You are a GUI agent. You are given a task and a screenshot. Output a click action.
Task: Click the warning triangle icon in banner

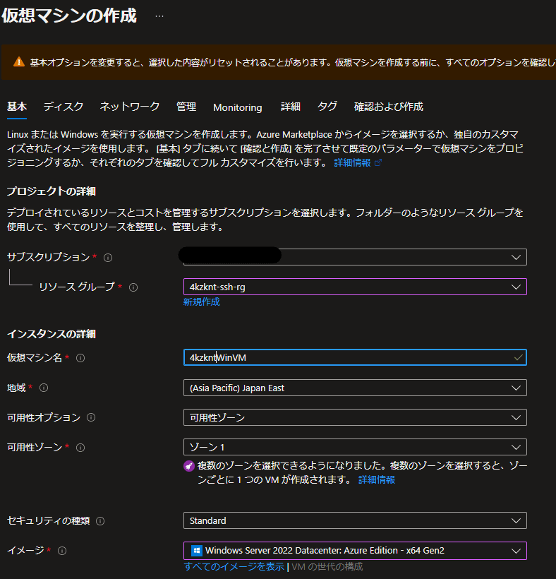[19, 61]
